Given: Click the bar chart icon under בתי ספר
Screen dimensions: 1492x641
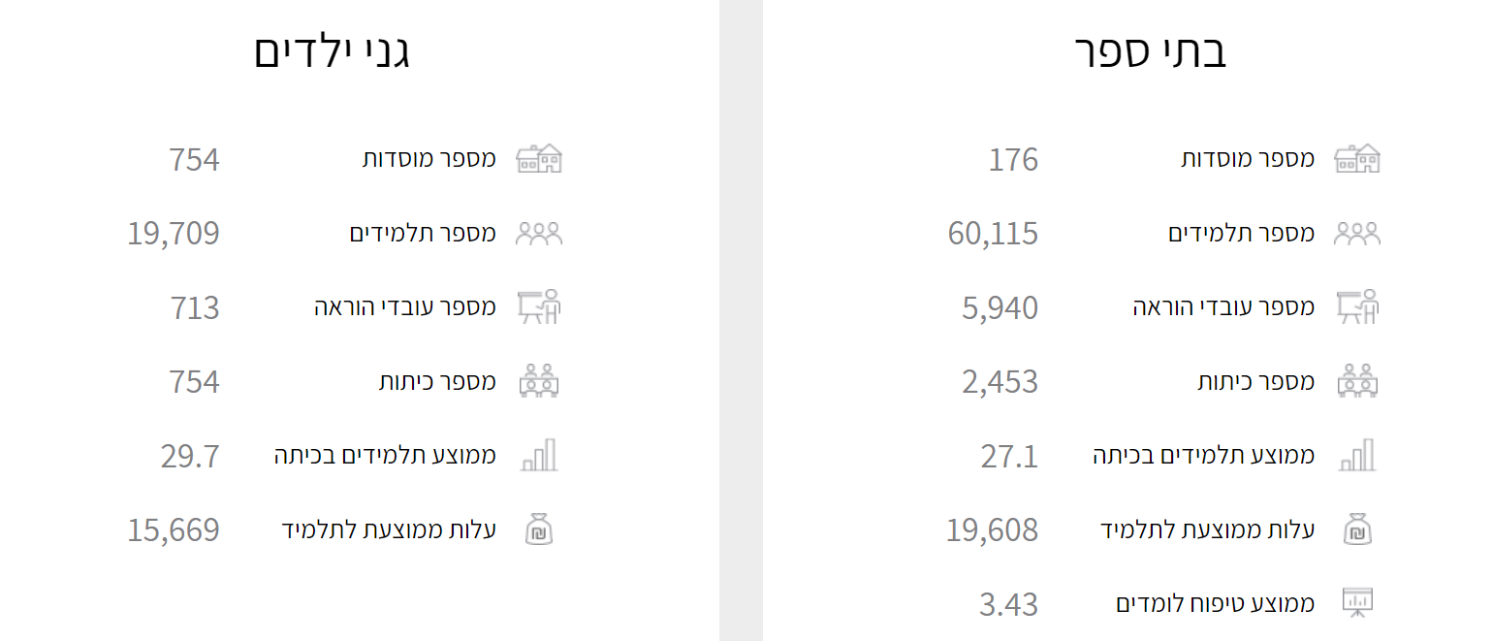Looking at the screenshot, I should coord(1357,455).
